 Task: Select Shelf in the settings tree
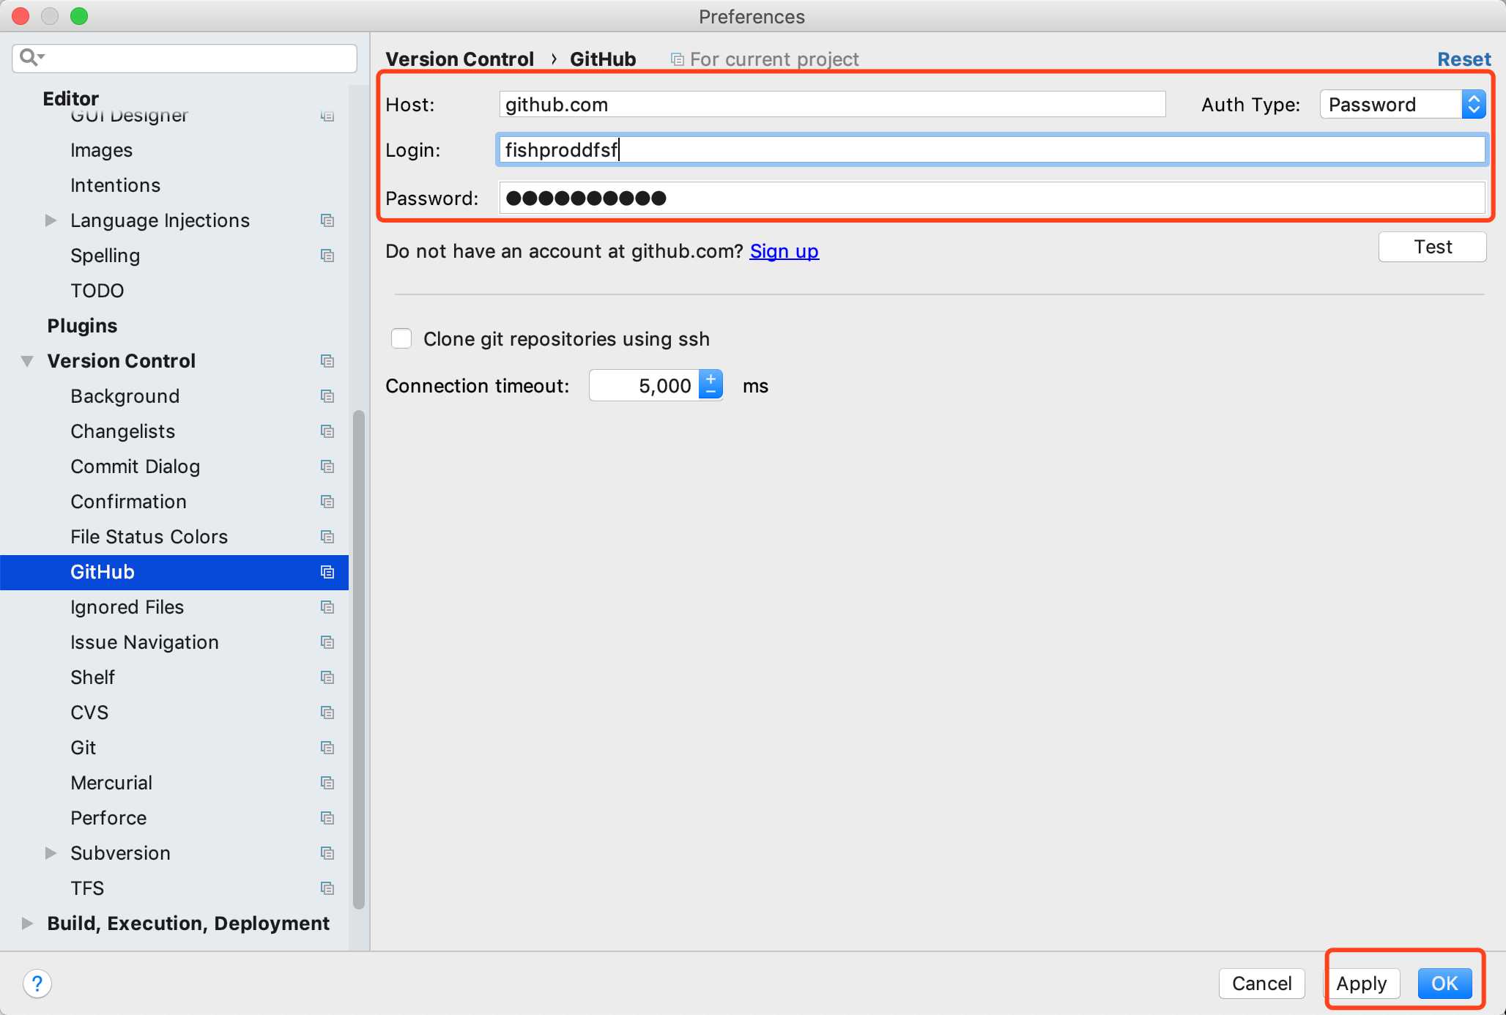(92, 677)
